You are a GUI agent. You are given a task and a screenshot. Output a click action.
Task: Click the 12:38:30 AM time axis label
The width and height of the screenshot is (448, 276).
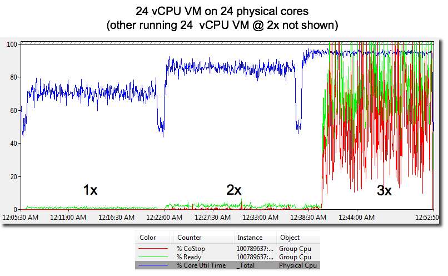point(308,218)
